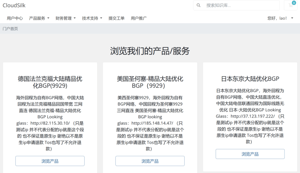Expand the 技术支持 dropdown menu
300x173 pixels.
(92, 18)
